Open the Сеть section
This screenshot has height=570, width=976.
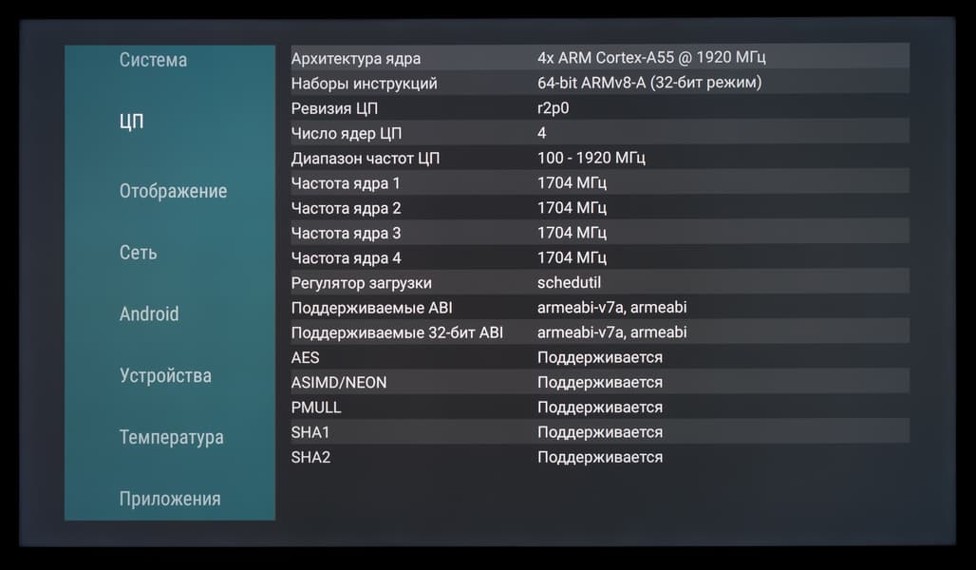139,253
